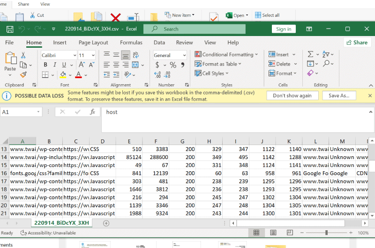Increase indent in Alignment group

pos(116,75)
